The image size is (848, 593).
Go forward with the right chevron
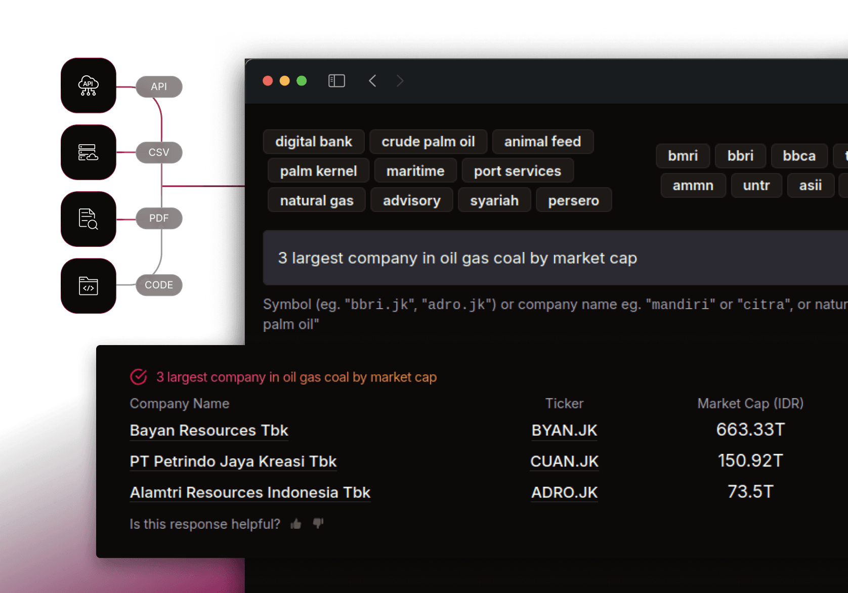(x=400, y=81)
